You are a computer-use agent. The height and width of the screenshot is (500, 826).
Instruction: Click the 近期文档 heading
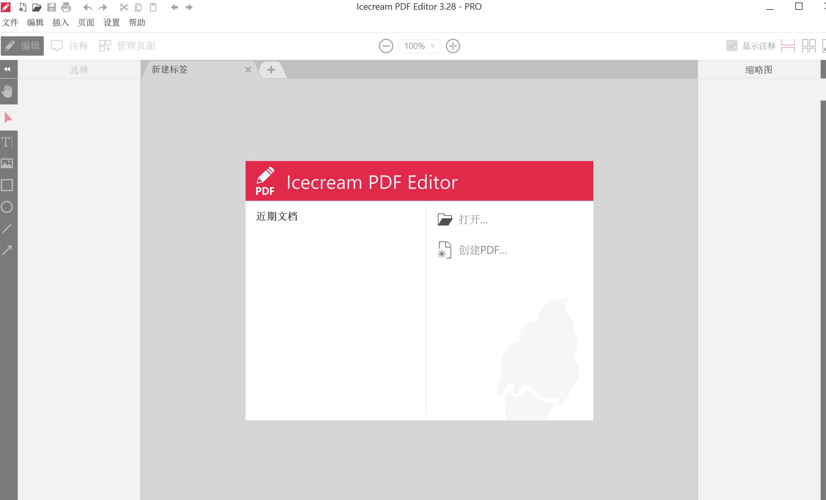pyautogui.click(x=277, y=216)
